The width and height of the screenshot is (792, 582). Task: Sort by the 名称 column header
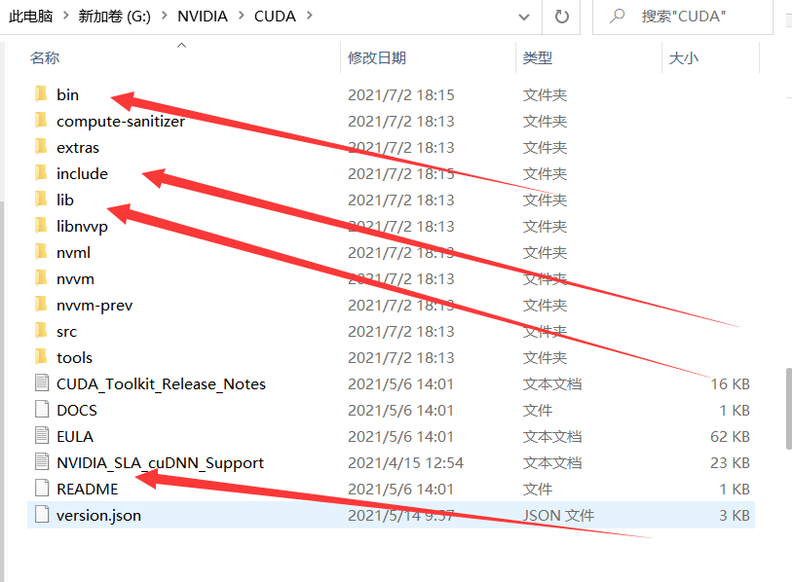pyautogui.click(x=45, y=58)
